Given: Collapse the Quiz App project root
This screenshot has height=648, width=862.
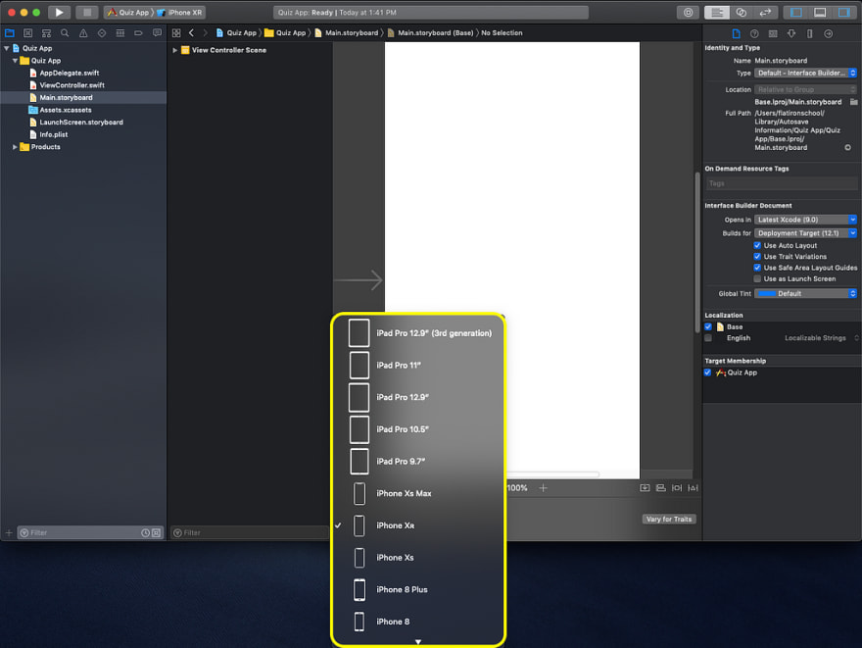Looking at the screenshot, I should click(x=7, y=48).
